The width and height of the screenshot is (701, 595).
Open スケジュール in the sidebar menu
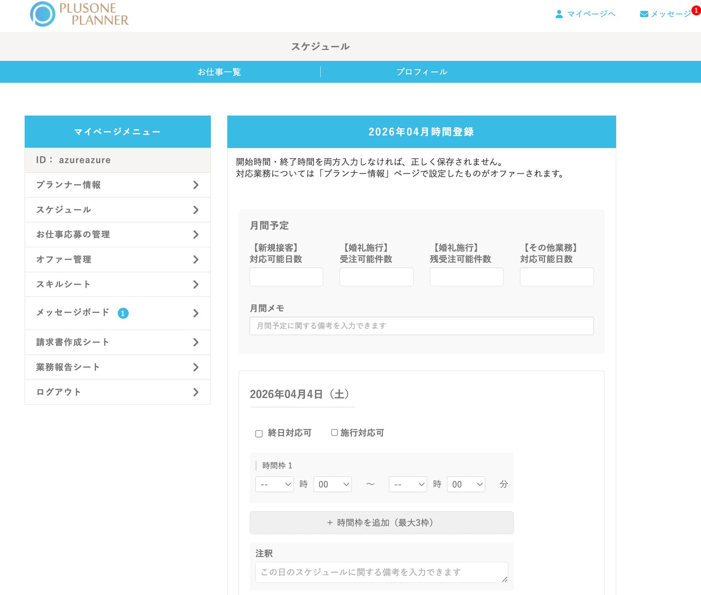(118, 210)
